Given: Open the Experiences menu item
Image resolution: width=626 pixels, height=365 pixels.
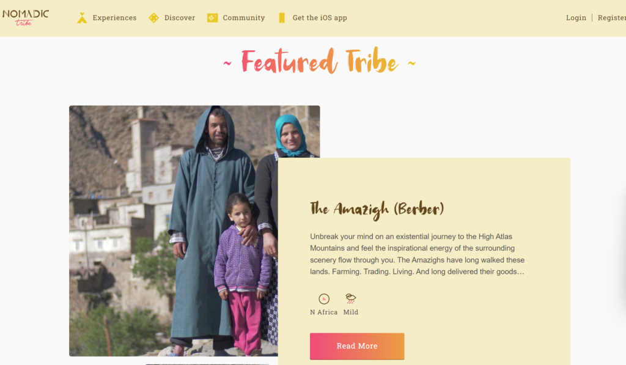Looking at the screenshot, I should pyautogui.click(x=114, y=18).
